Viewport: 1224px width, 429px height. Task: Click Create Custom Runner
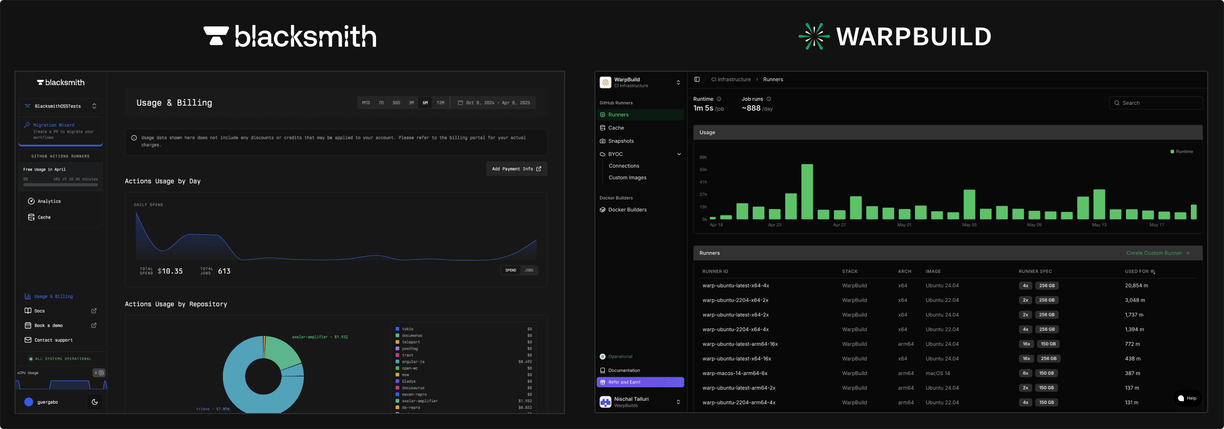pos(1155,253)
